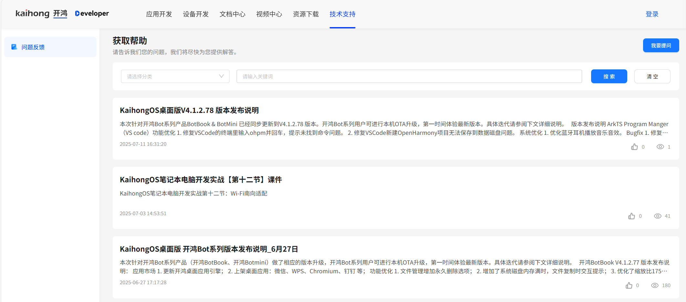Open post 开鸿Bot系列版本发布说明_6月27日
686x302 pixels.
[x=209, y=249]
